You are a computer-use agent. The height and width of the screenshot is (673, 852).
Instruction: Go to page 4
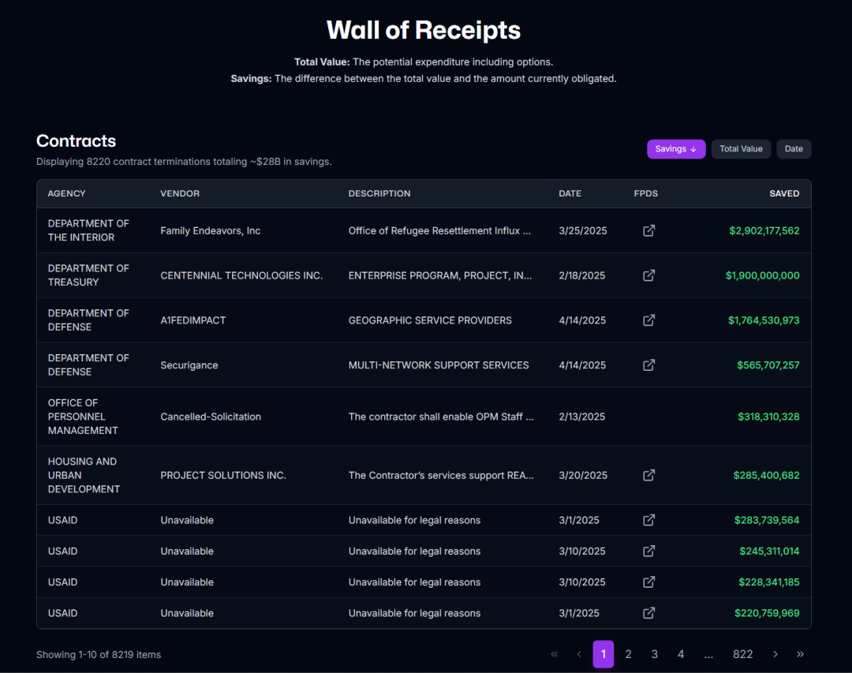pos(680,654)
